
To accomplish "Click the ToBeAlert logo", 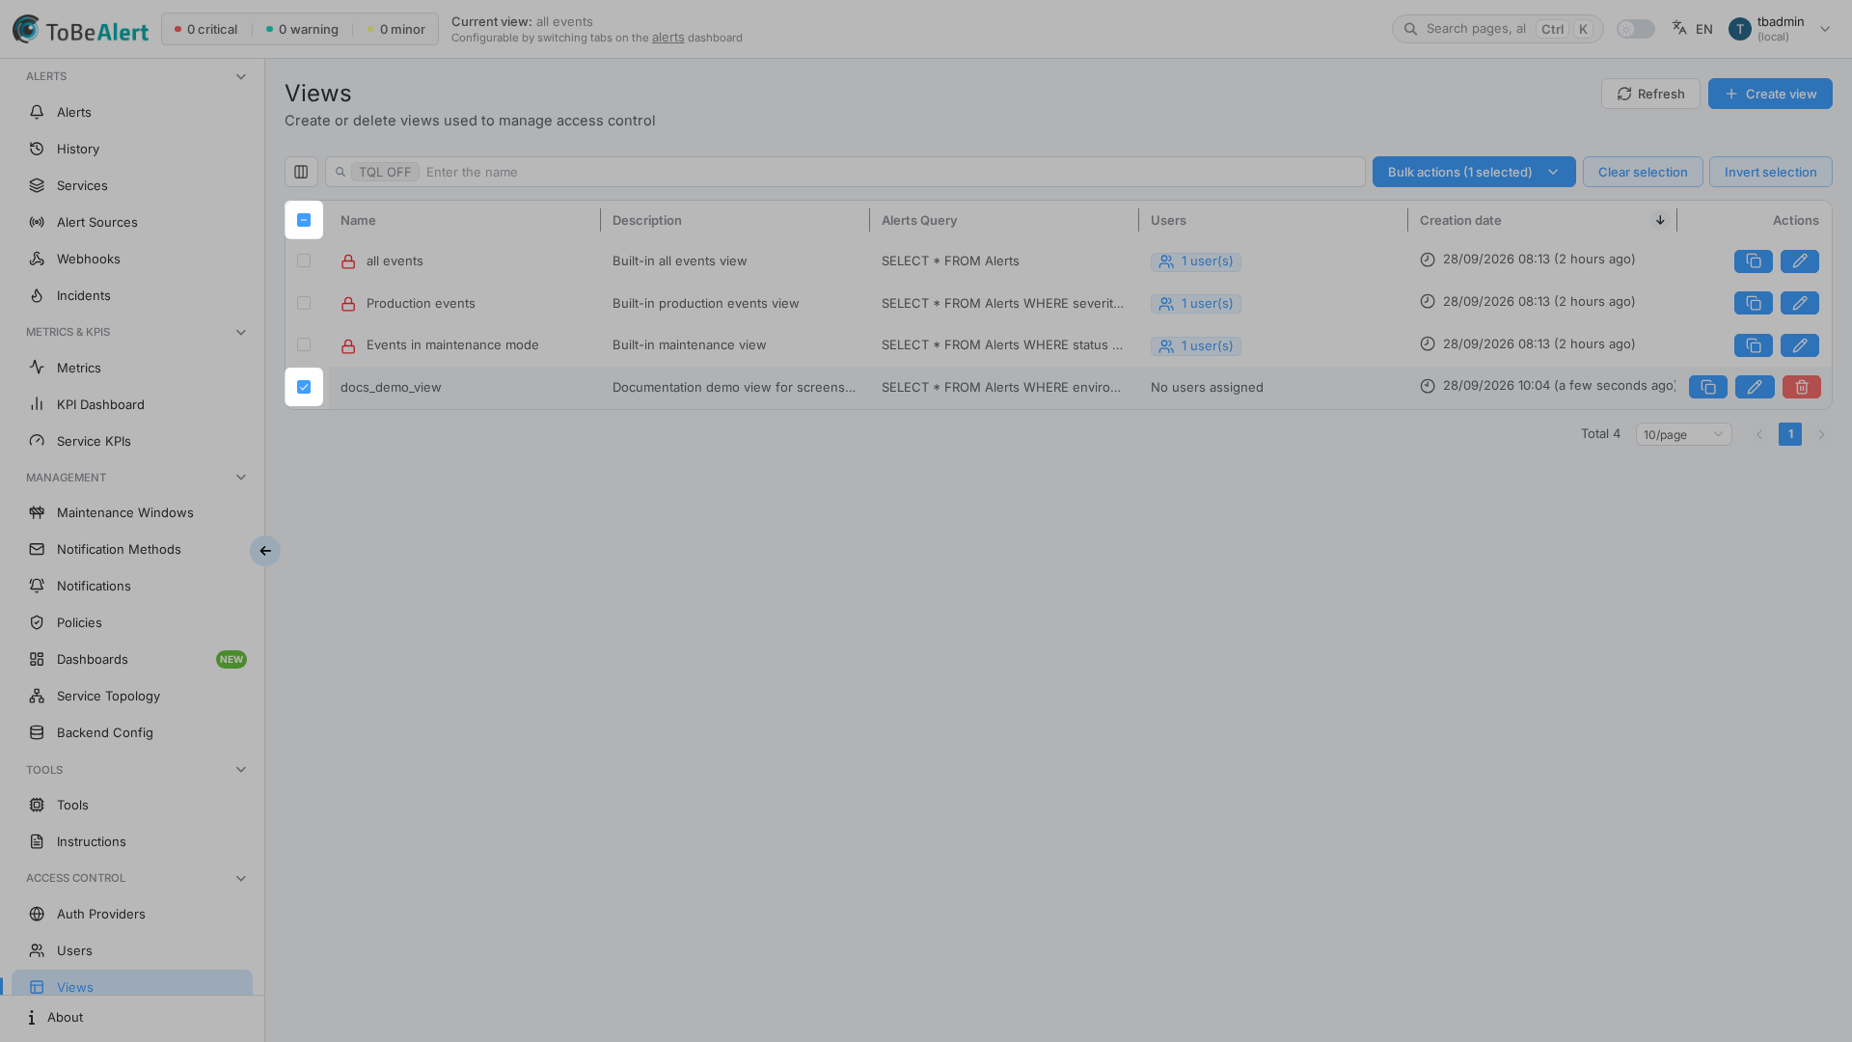I will tap(81, 29).
